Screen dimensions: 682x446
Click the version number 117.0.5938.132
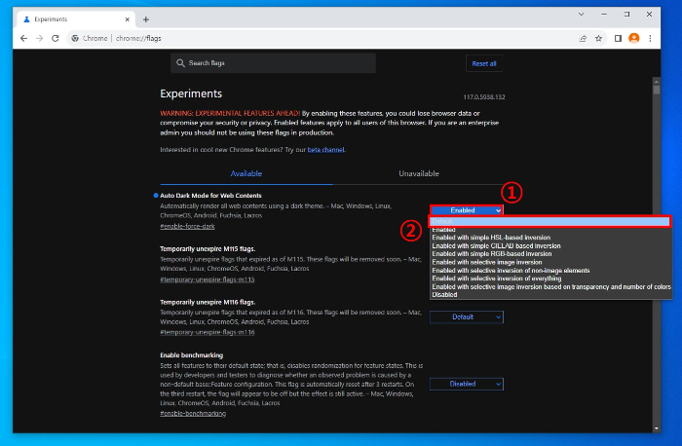click(x=484, y=97)
